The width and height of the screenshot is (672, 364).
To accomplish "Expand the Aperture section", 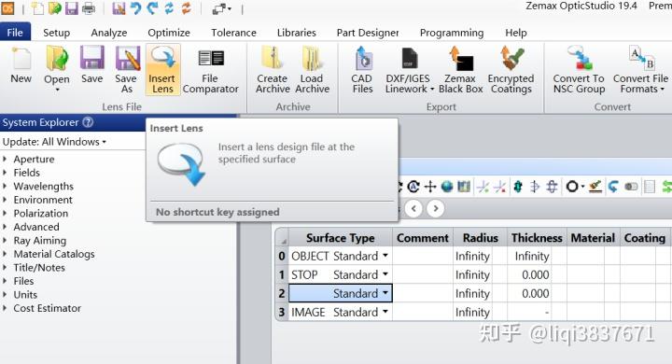I will coord(5,159).
